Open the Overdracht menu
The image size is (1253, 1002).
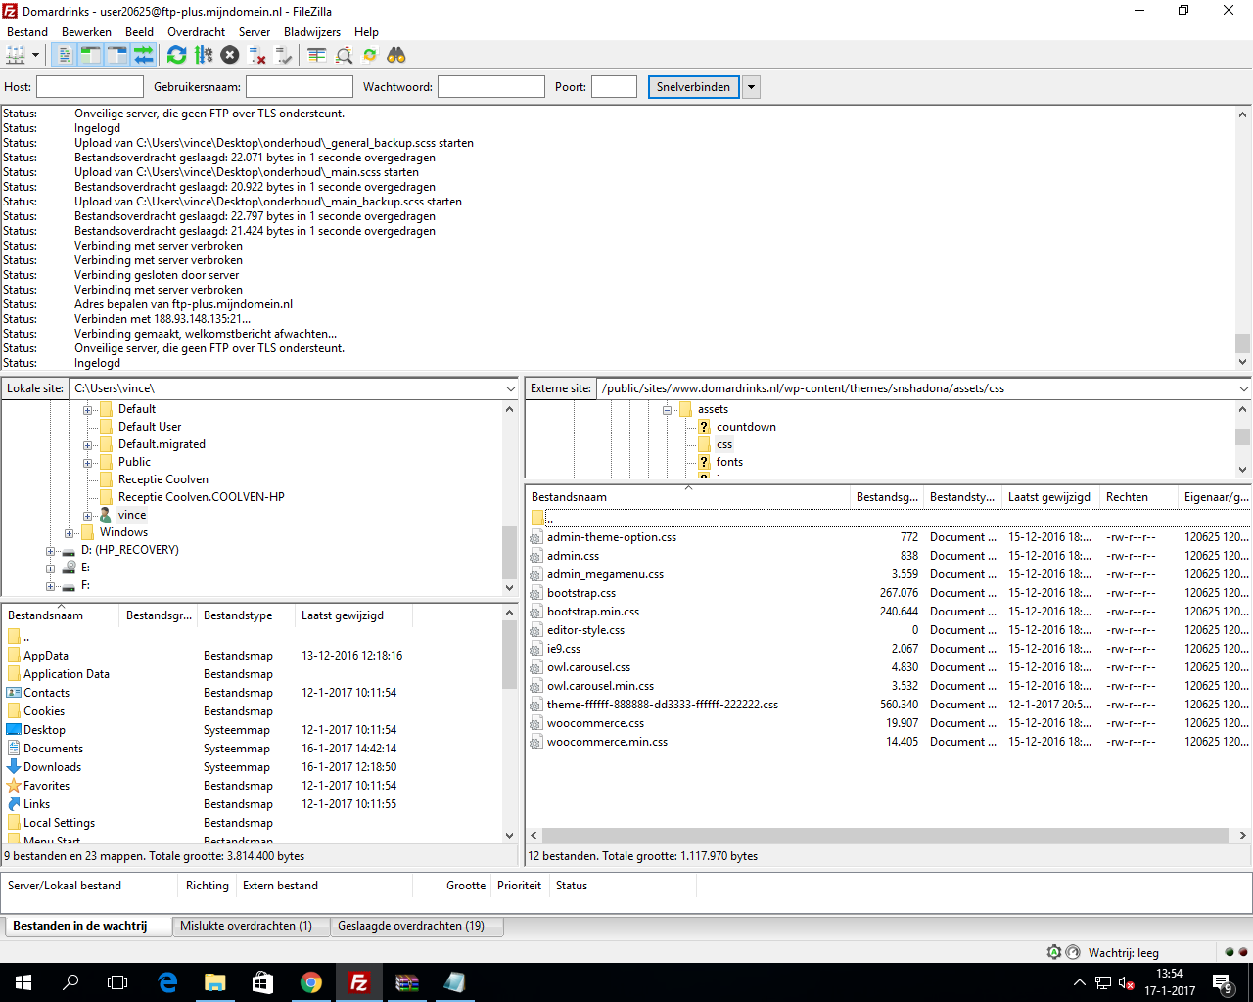(196, 32)
